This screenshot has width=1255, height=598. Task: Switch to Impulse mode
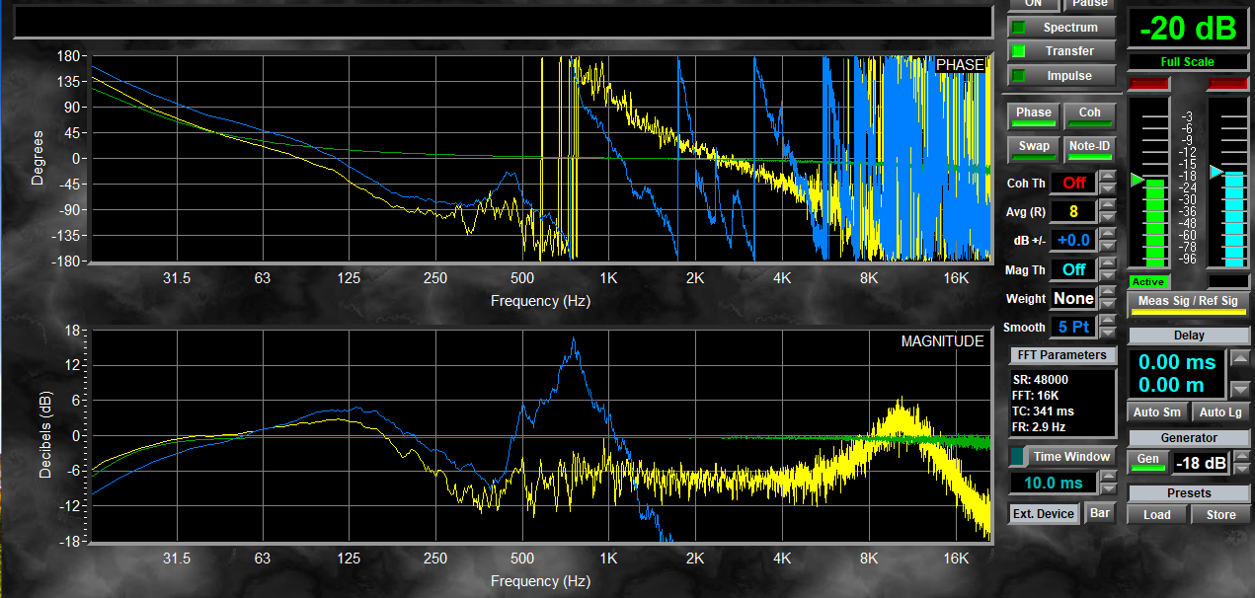point(1062,76)
